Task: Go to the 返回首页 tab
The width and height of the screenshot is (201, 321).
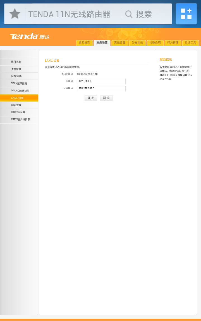Action: [x=84, y=43]
